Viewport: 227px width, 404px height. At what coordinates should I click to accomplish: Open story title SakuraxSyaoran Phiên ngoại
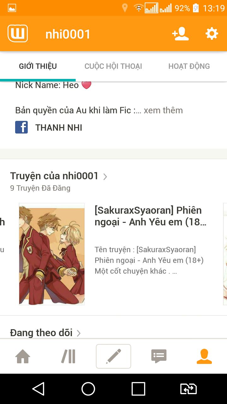tap(151, 216)
